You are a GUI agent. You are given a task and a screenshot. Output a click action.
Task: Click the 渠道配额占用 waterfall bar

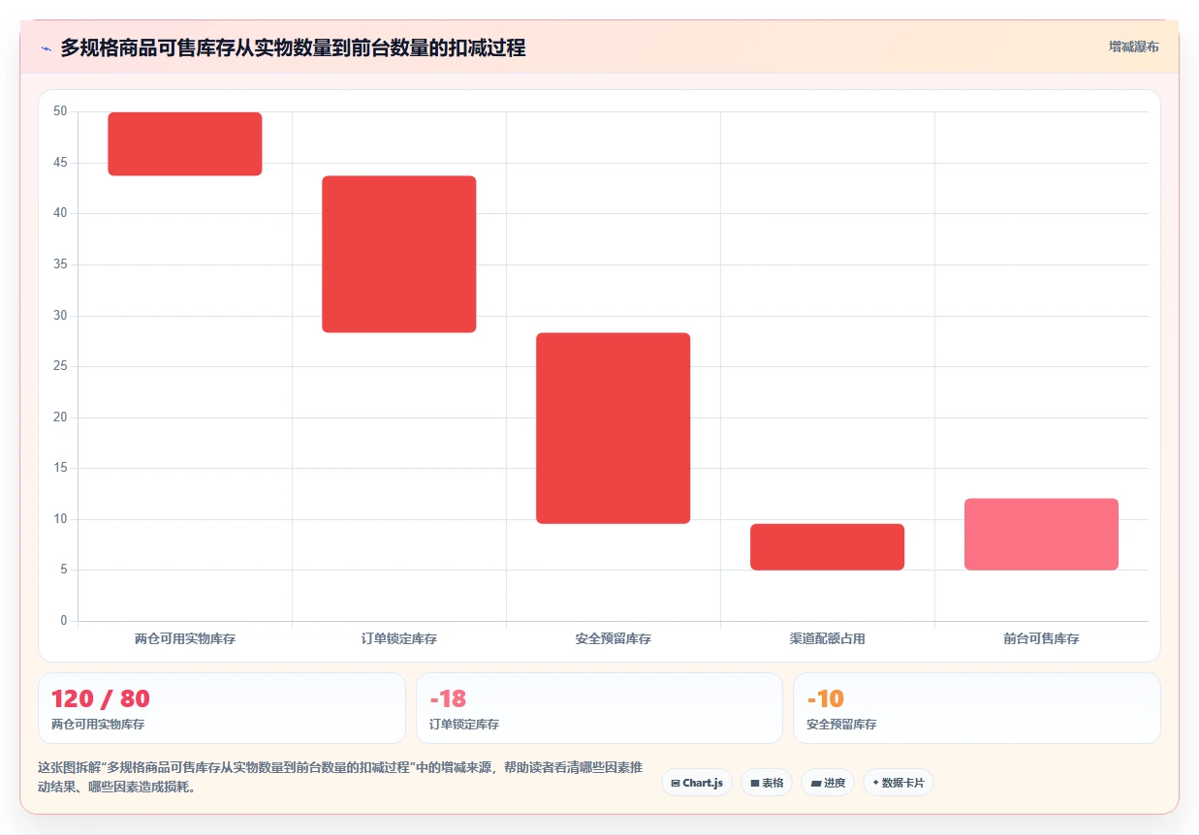pyautogui.click(x=828, y=547)
